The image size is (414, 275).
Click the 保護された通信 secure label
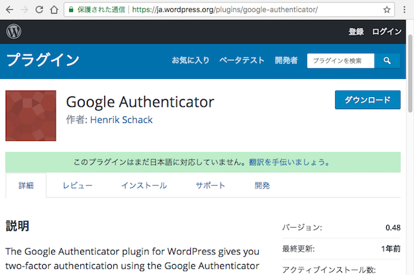(101, 10)
